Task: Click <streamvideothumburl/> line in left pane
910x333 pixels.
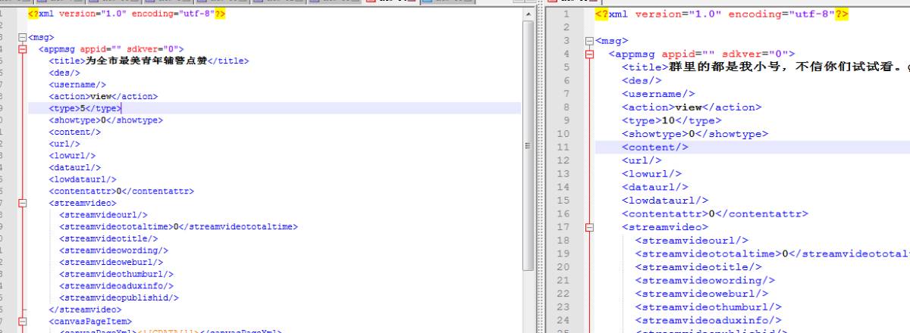Action: pos(116,273)
